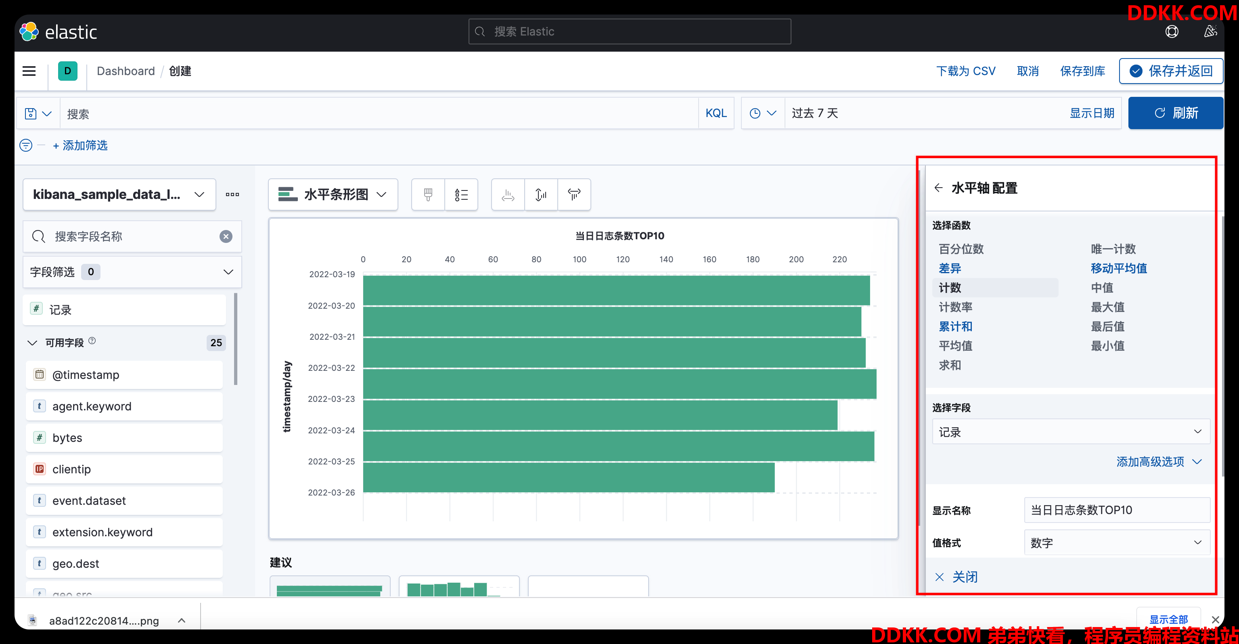Expand the 字段筛选 dropdown
This screenshot has width=1239, height=644.
132,272
